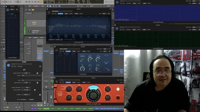Open Factory Default preset dropdown in Expander
Viewport: 200px width, 112px height.
69,49
